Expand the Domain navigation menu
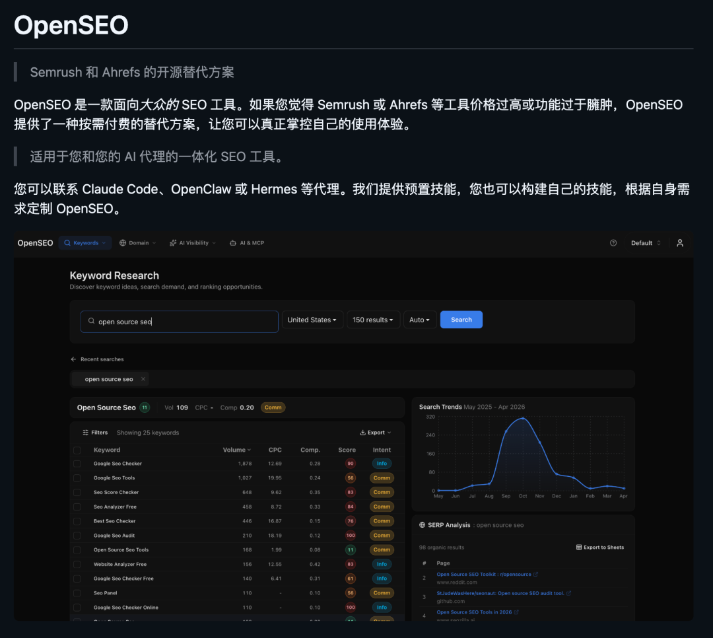 137,243
